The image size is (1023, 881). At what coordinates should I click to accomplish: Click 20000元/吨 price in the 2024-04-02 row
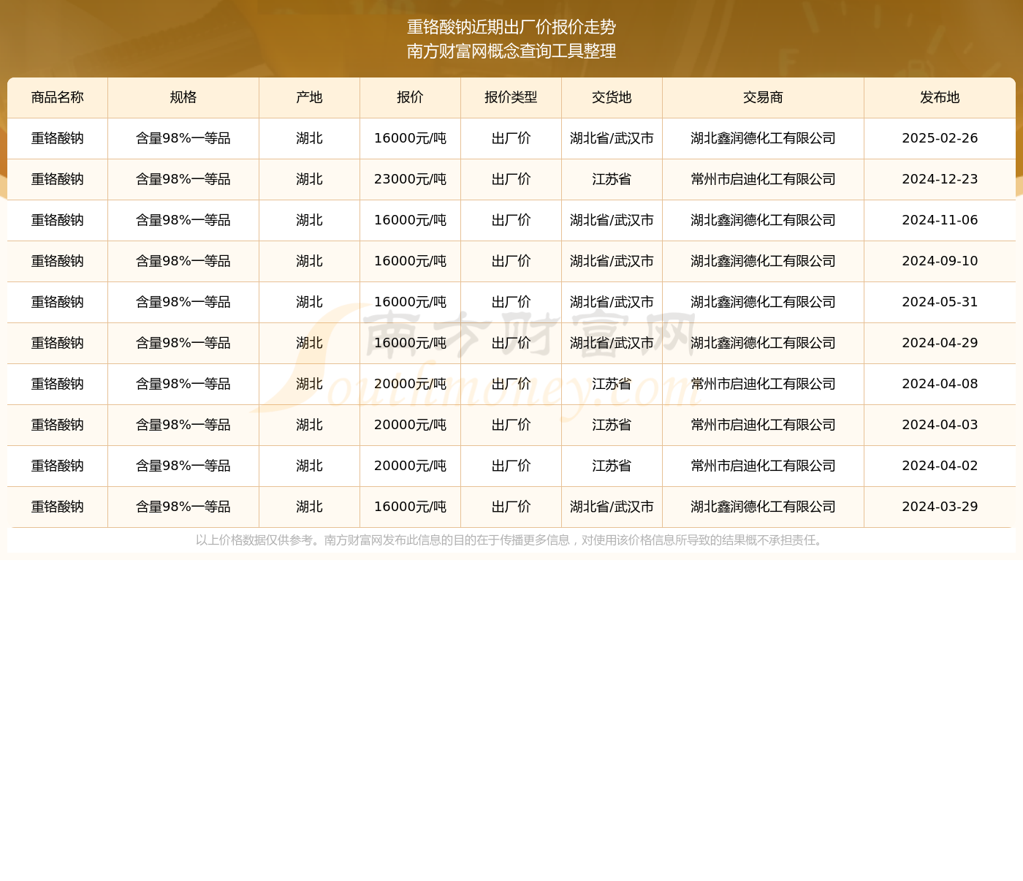[x=411, y=466]
